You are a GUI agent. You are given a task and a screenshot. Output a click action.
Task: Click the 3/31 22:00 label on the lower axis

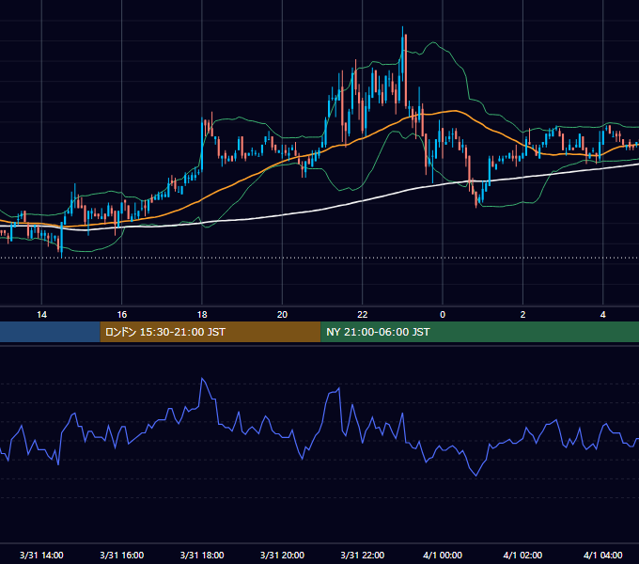363,555
